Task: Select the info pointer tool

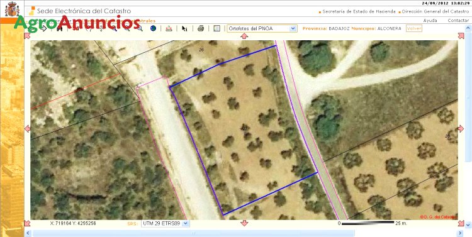Action: coord(184,28)
